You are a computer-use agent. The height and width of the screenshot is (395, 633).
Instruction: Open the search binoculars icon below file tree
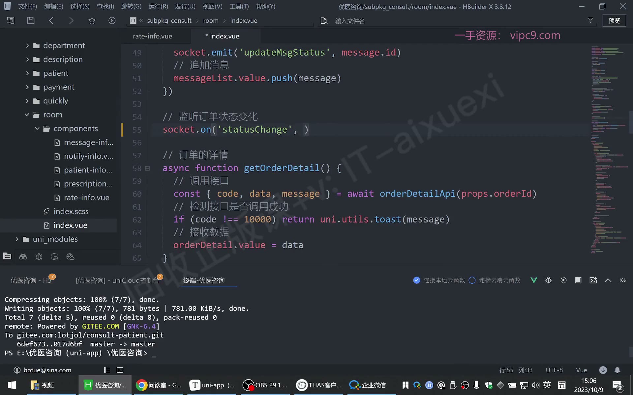click(23, 257)
